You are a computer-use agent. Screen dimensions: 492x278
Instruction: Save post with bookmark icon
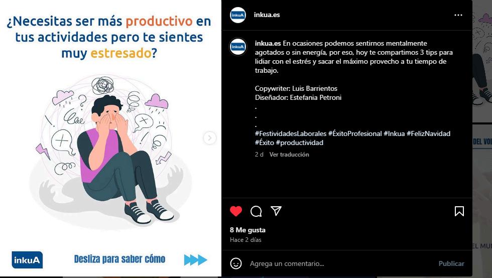[459, 211]
